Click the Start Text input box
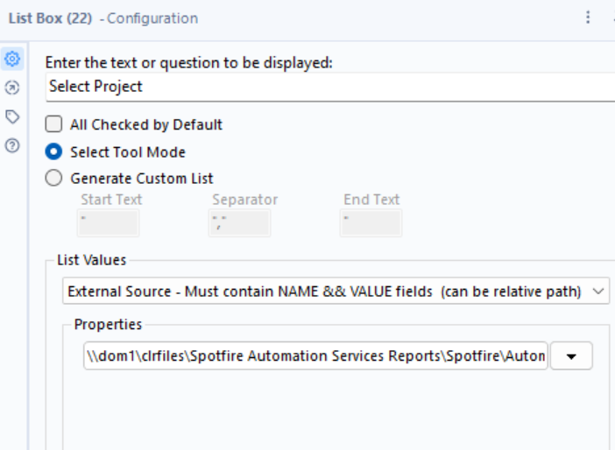This screenshot has width=615, height=450. coord(109,223)
